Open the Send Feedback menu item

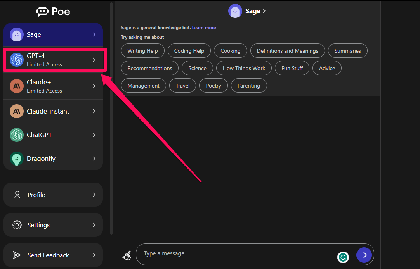tap(53, 255)
